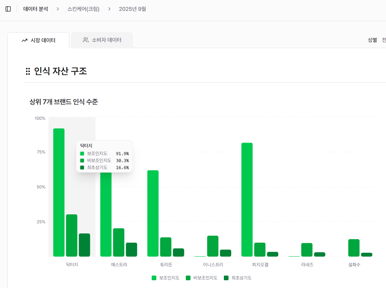Click the 이니스프리 axis label
The height and width of the screenshot is (288, 386).
click(213, 265)
